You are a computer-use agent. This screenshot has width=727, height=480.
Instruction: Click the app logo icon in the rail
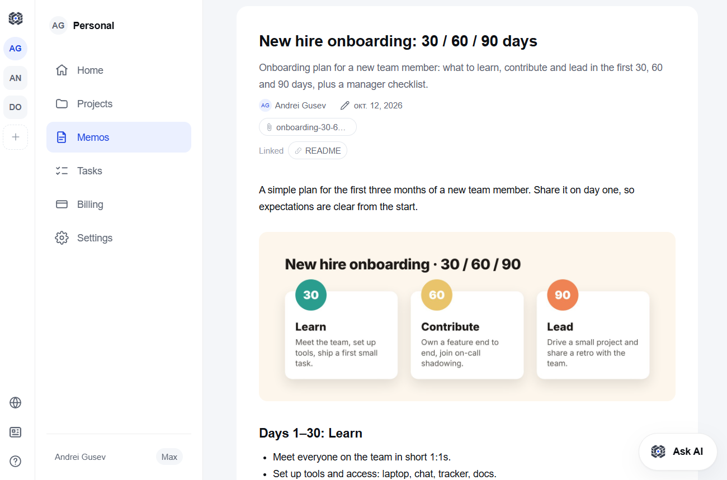coord(16,18)
